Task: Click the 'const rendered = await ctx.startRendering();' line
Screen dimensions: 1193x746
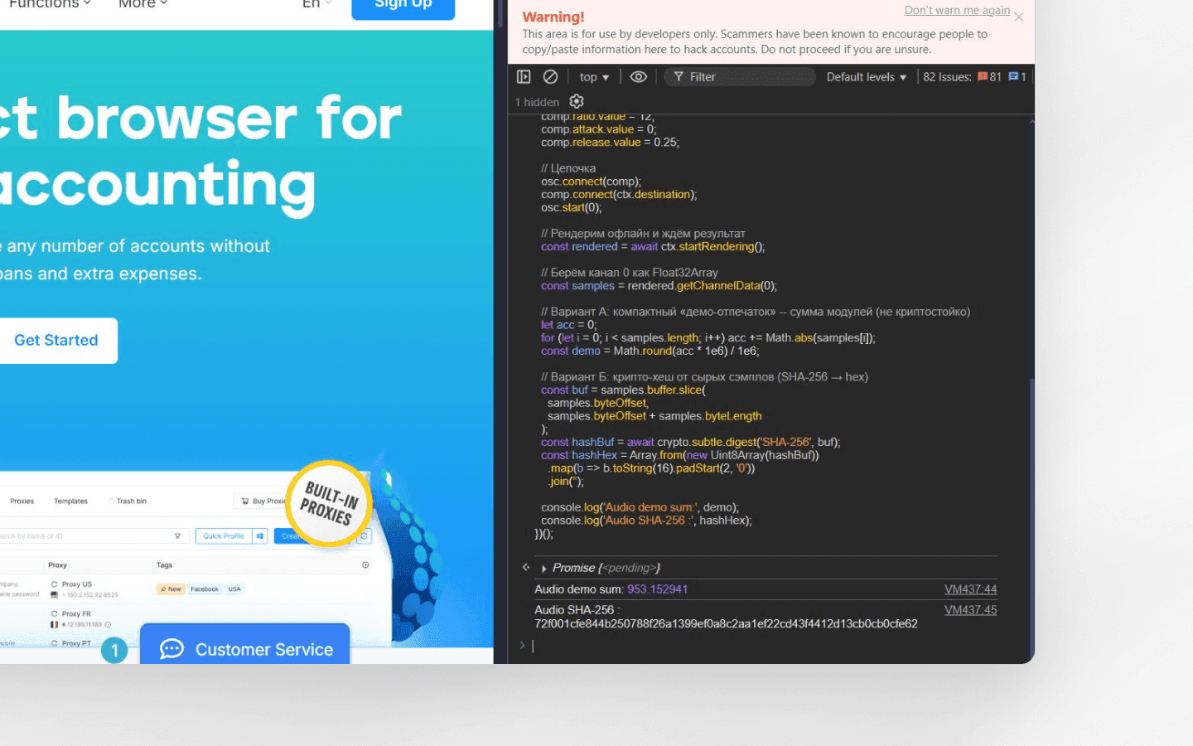Action: [653, 247]
